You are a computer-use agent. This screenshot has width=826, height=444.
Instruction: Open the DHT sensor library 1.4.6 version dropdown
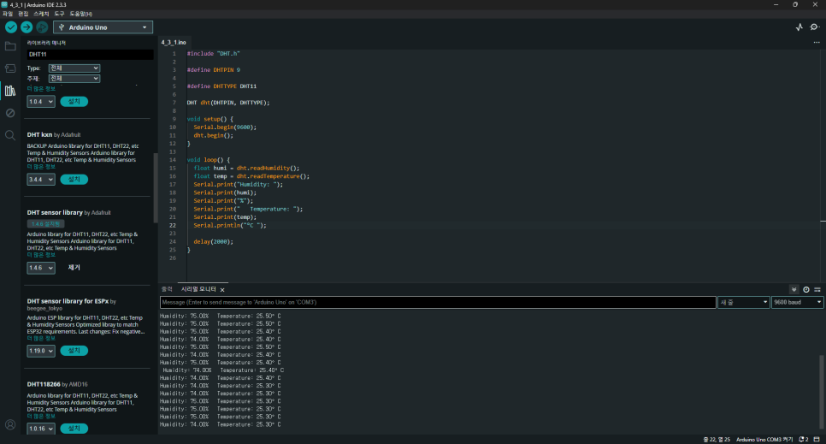[41, 268]
